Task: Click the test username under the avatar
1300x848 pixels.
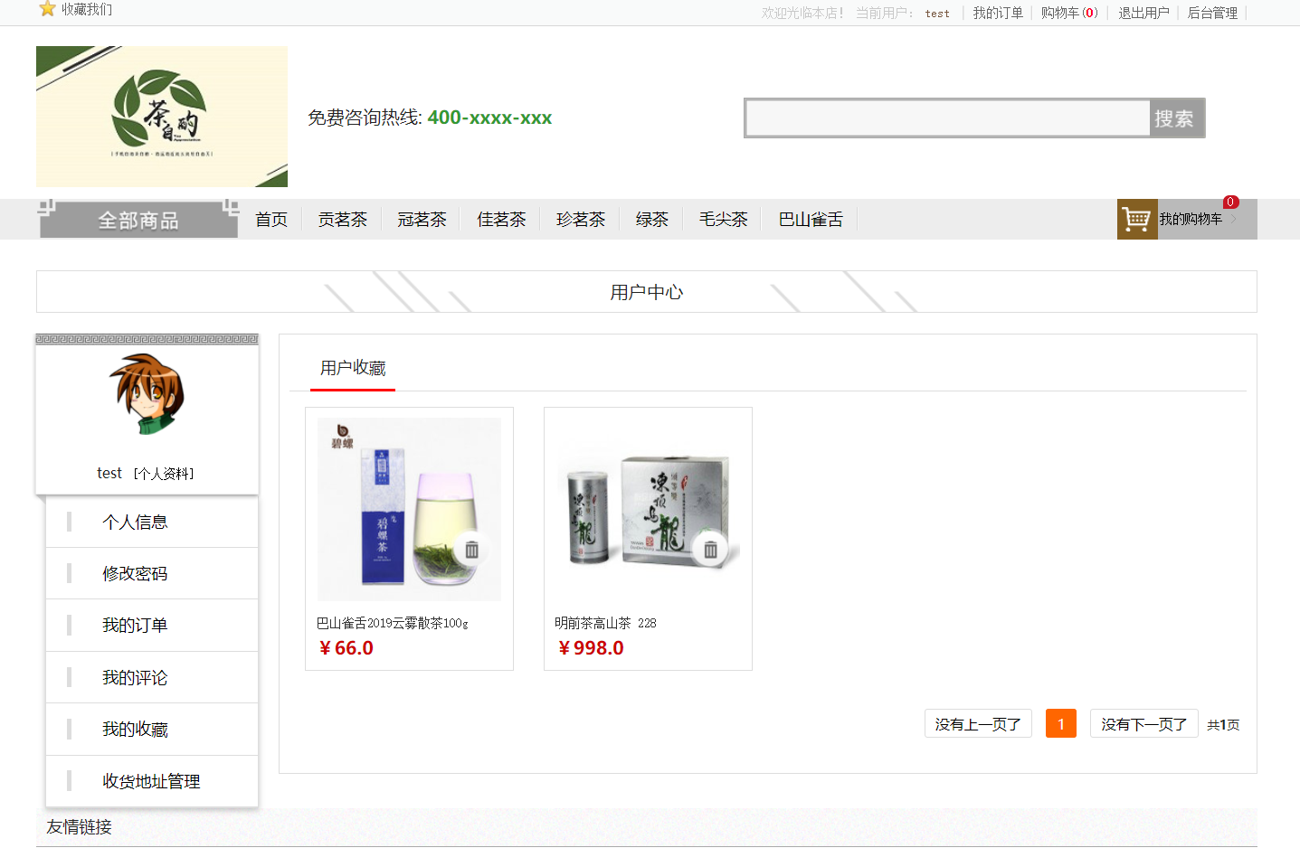Action: [x=109, y=473]
